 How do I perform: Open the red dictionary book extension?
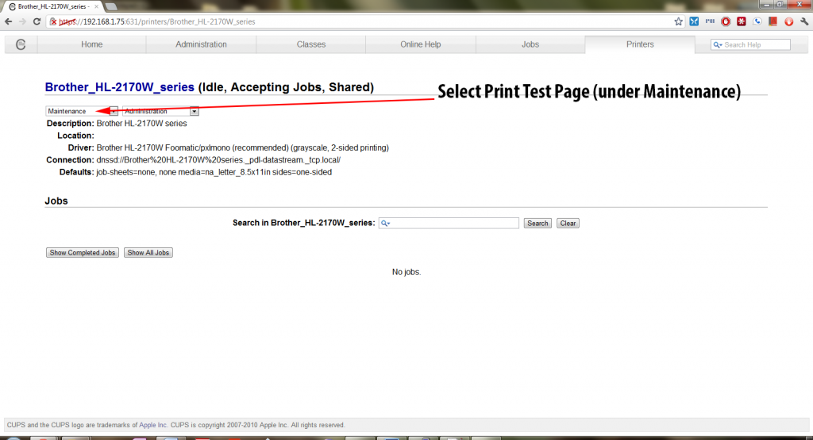click(x=773, y=21)
